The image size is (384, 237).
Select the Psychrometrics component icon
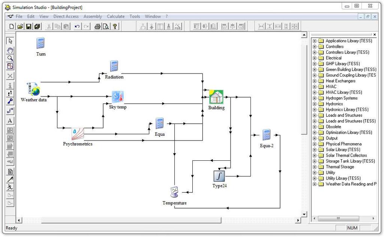tap(78, 134)
